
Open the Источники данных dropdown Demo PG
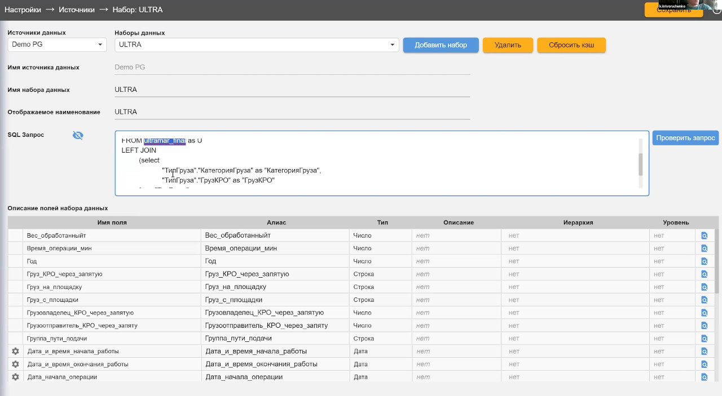tap(57, 45)
